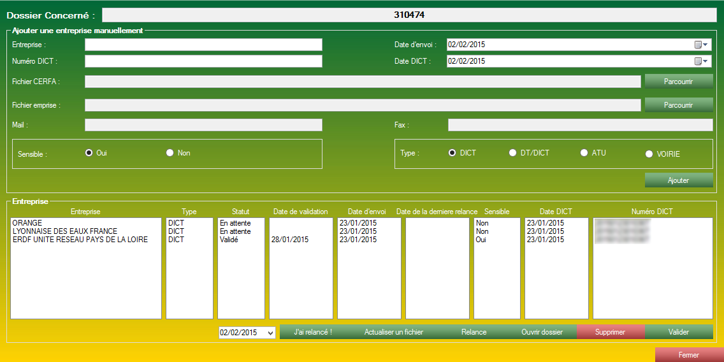Click into the Fichier CERFA path field
This screenshot has width=724, height=362.
363,82
